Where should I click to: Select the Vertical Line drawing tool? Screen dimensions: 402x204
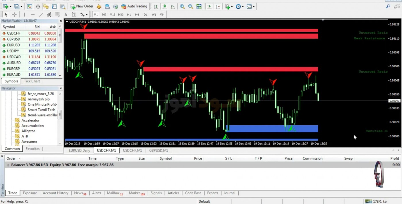(x=24, y=15)
